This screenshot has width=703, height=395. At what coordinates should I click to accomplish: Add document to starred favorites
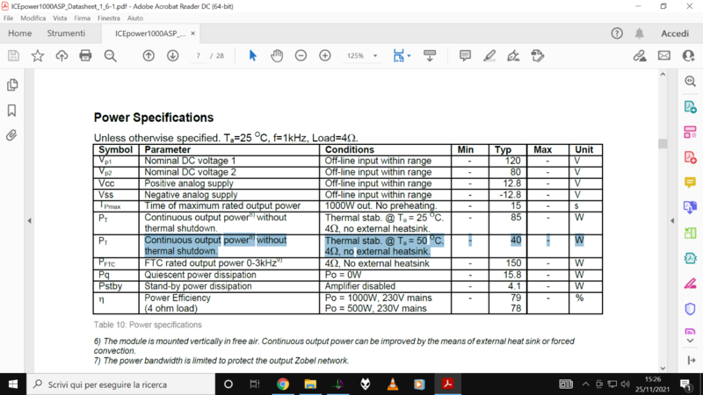(38, 55)
